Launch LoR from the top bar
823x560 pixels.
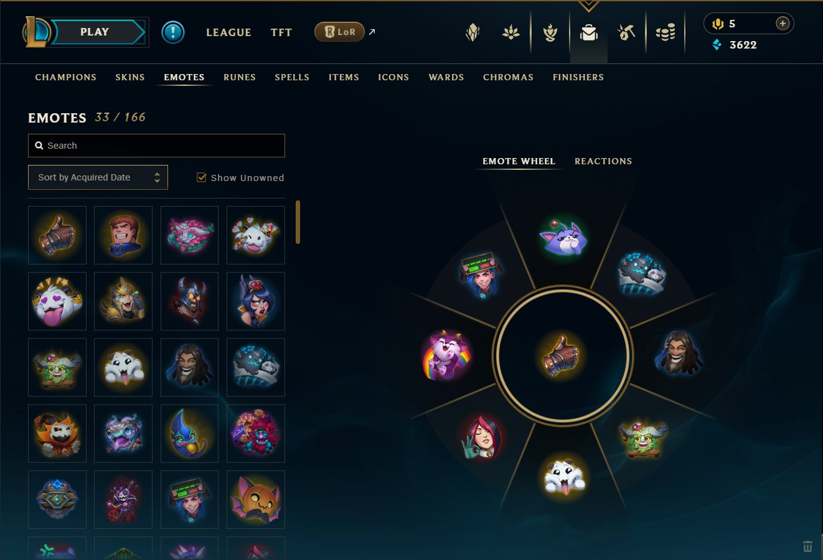(x=339, y=32)
